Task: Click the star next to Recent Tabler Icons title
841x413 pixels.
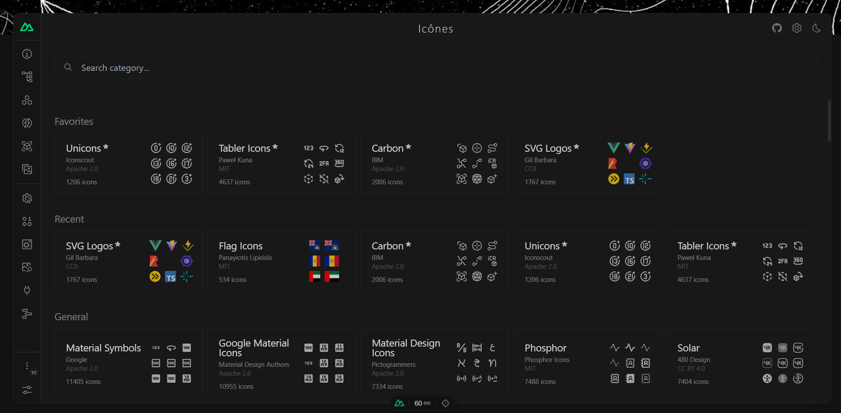Action: coord(734,244)
